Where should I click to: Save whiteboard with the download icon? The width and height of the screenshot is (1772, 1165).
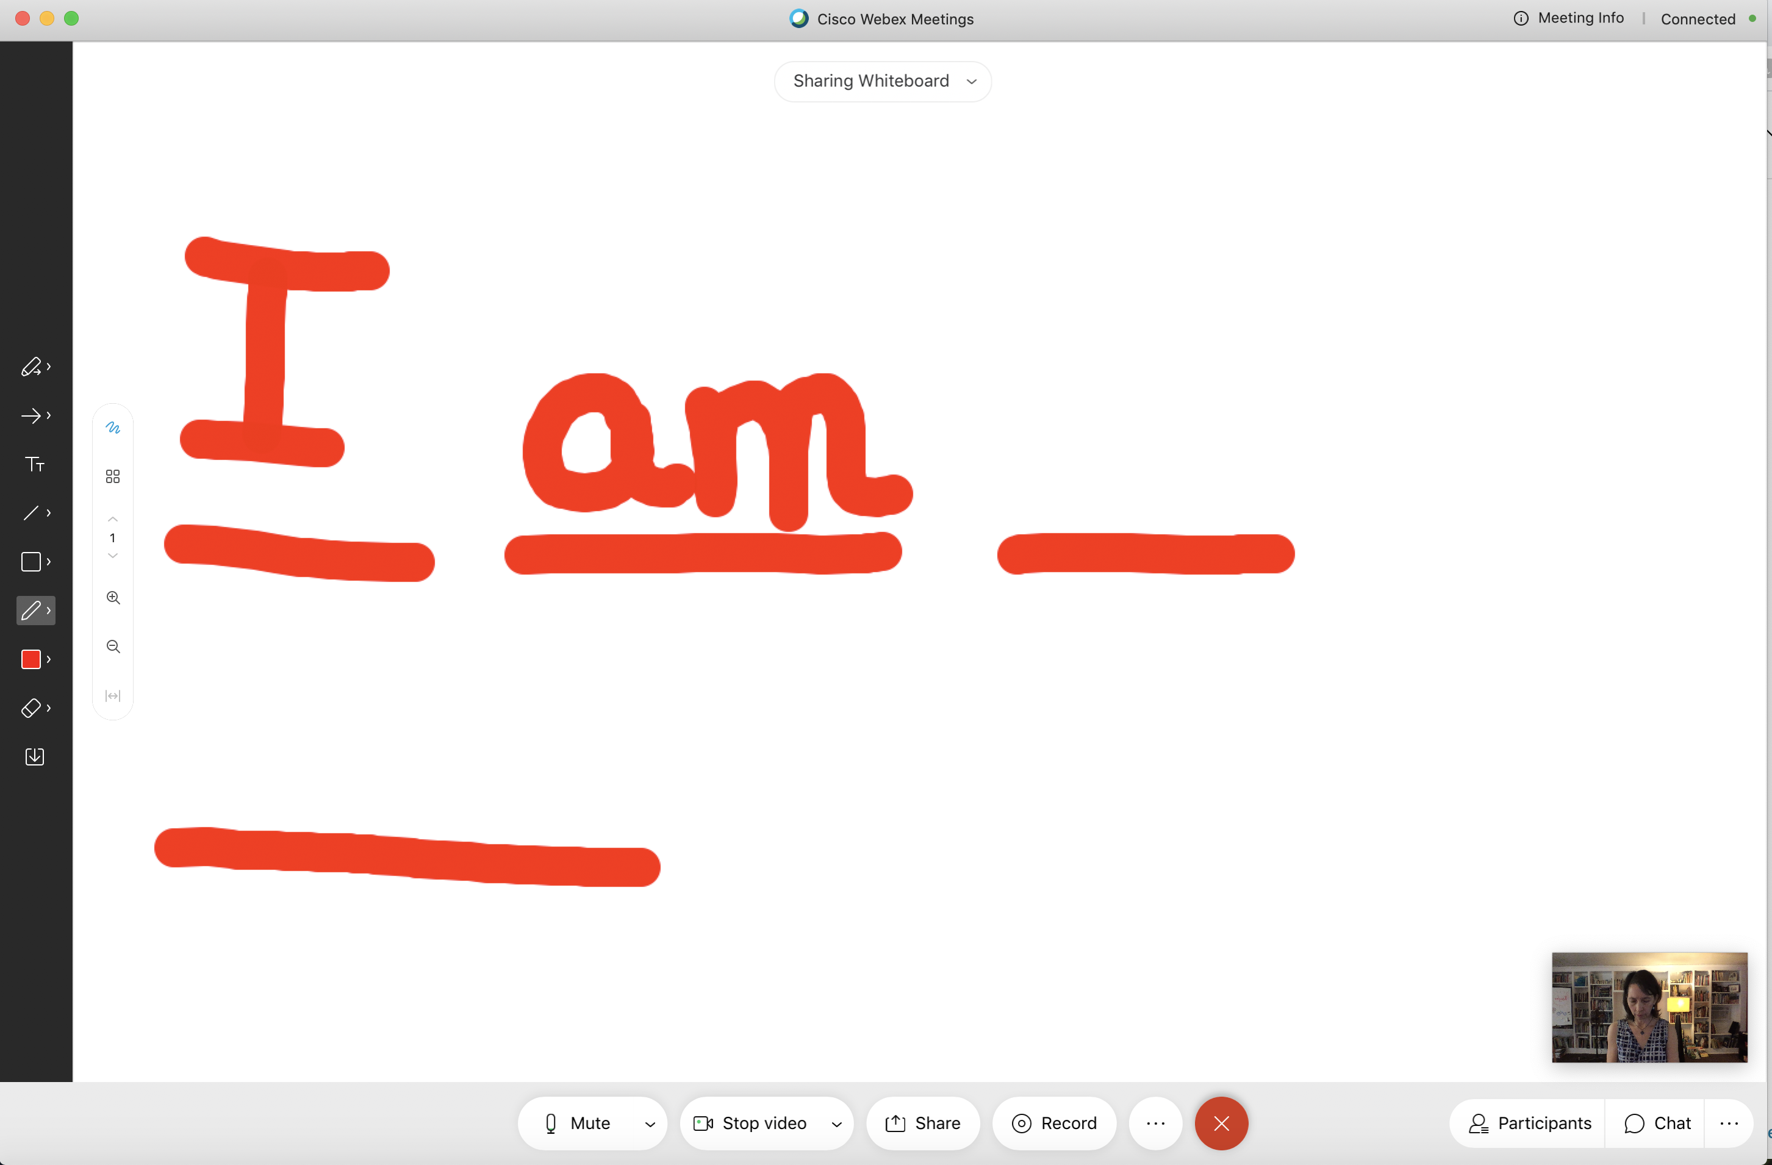pyautogui.click(x=34, y=756)
